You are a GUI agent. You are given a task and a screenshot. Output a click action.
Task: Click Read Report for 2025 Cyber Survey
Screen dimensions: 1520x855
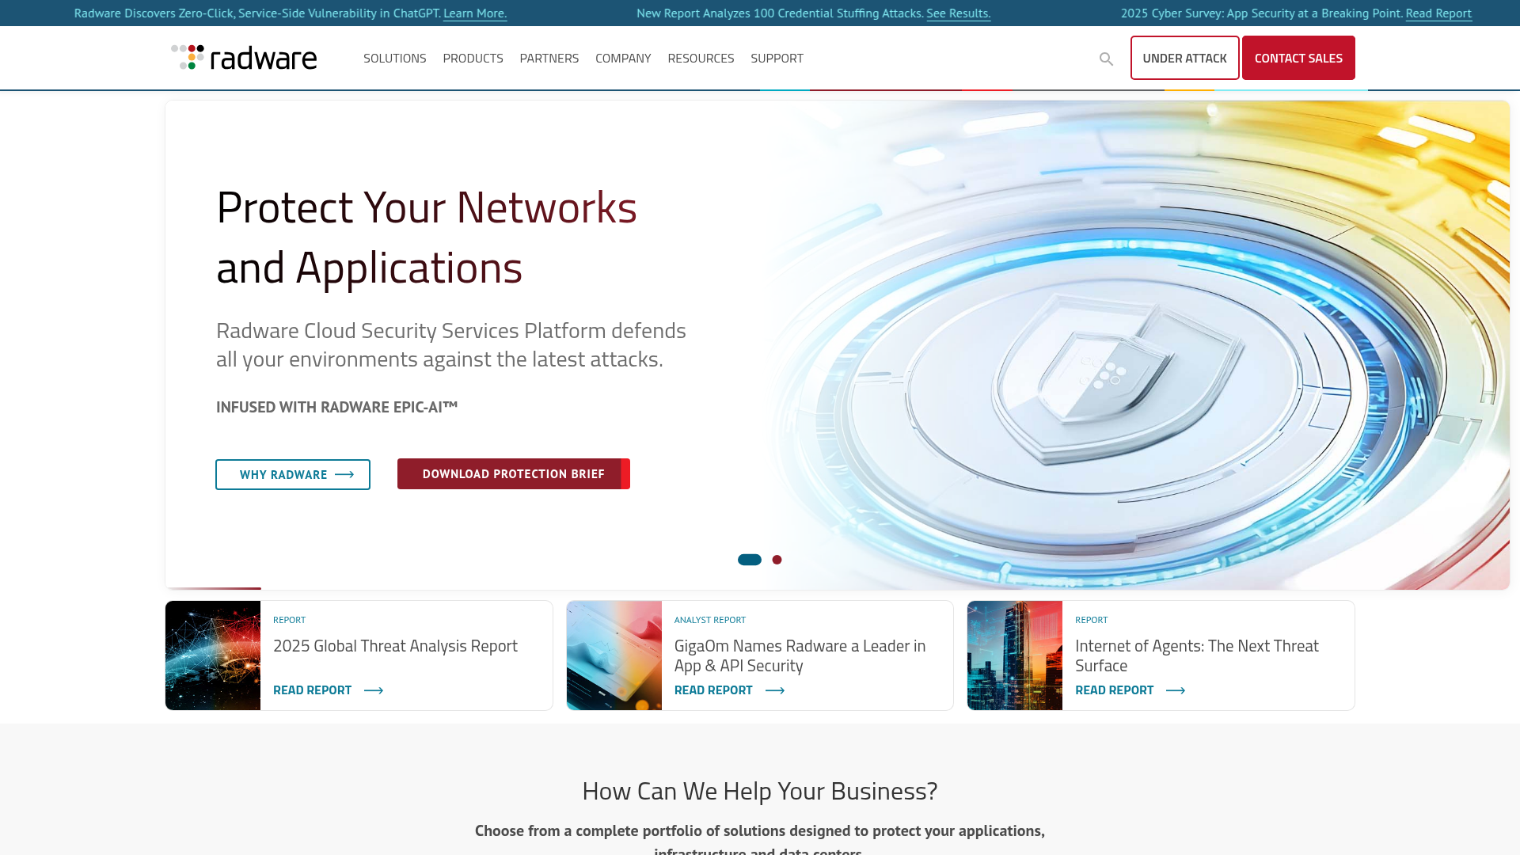1438,13
